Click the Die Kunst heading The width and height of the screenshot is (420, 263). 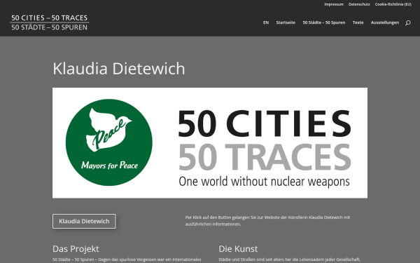[238, 249]
